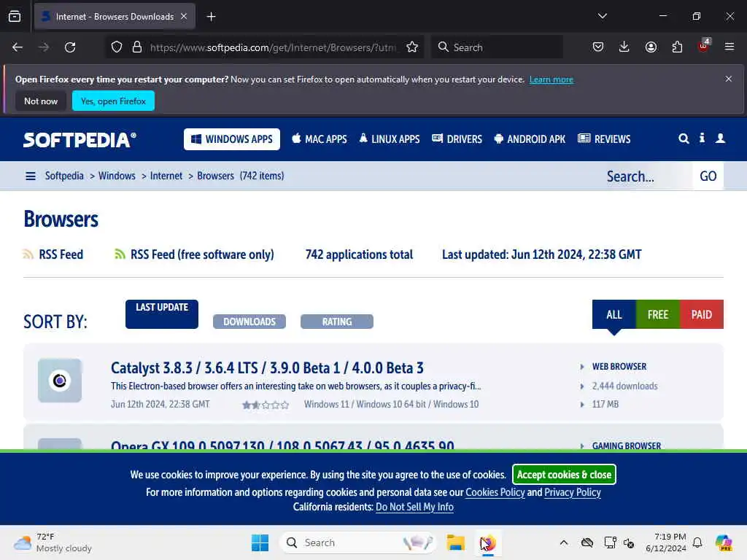Screen dimensions: 747x560
Task: Click the uBlock Origin extension icon
Action: pyautogui.click(x=703, y=46)
